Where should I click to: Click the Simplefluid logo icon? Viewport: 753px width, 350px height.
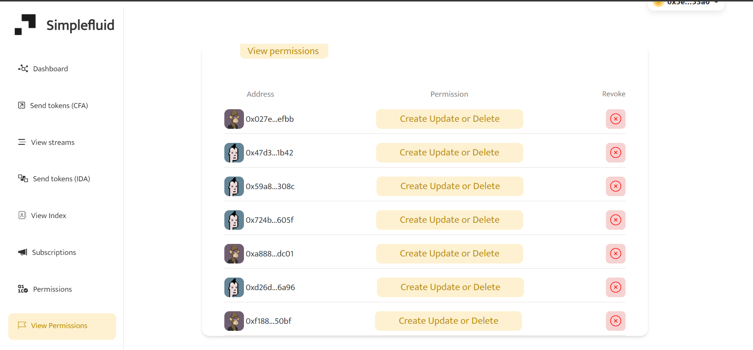25,25
